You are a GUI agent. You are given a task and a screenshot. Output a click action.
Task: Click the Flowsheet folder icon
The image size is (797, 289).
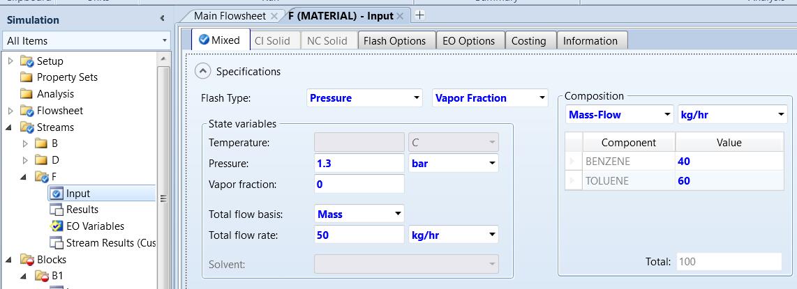(x=27, y=111)
